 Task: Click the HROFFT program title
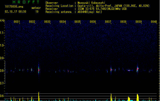pyautogui.click(x=26, y=2)
